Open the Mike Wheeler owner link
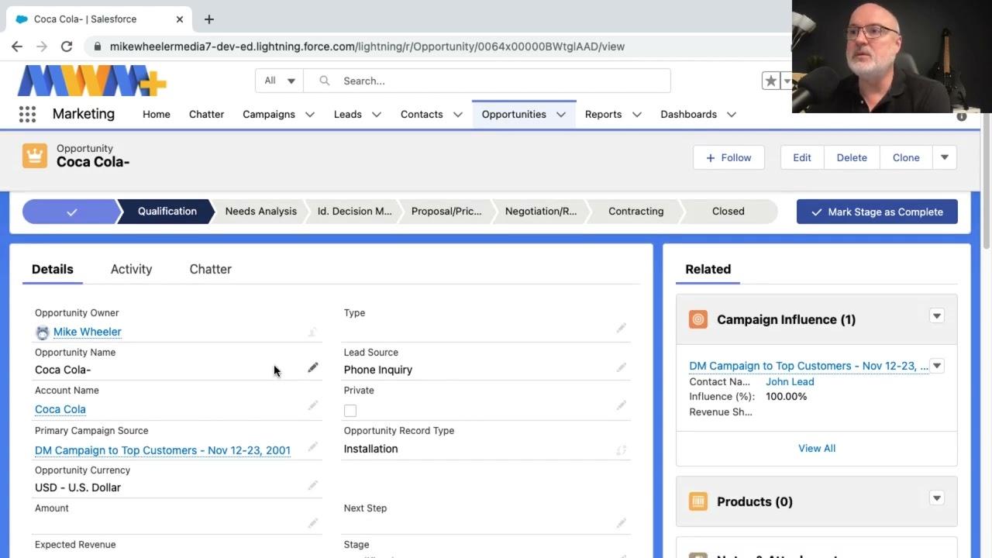 point(88,332)
